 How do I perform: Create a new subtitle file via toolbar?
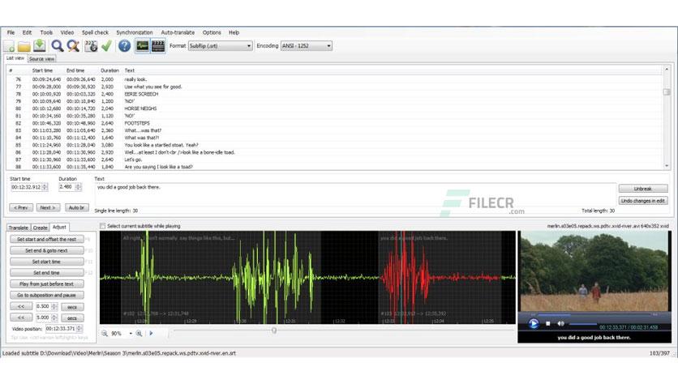pos(9,46)
